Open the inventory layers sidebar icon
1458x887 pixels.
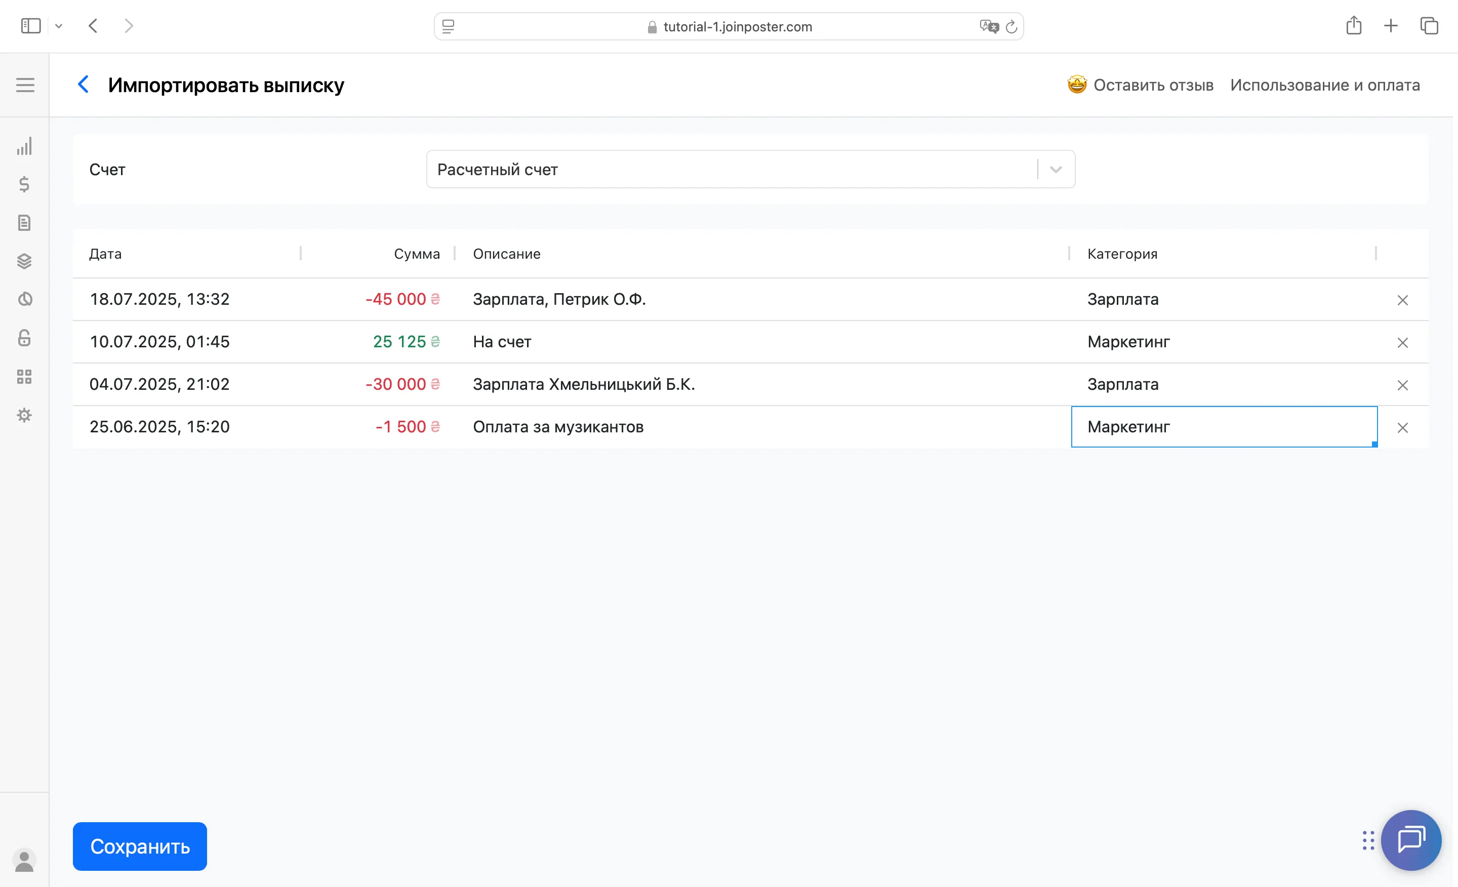24,261
